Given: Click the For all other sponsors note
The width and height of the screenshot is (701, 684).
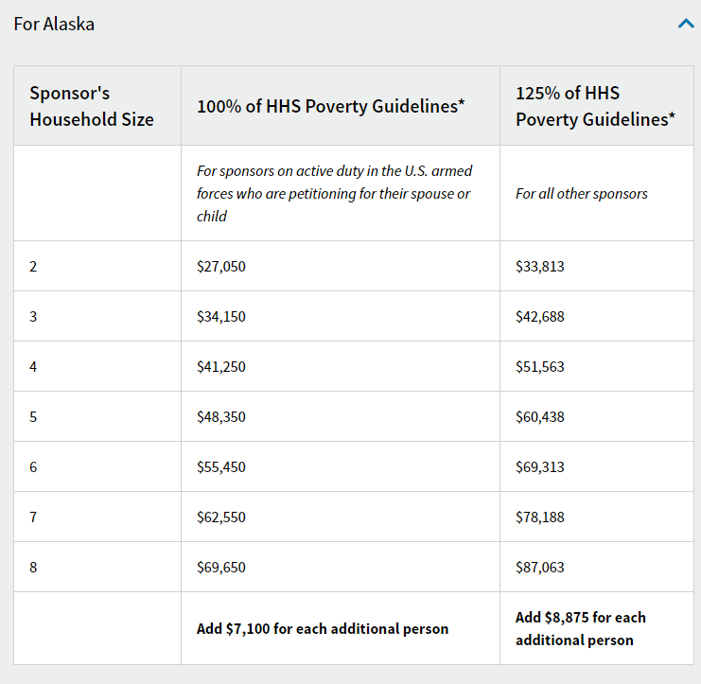Looking at the screenshot, I should (x=582, y=194).
